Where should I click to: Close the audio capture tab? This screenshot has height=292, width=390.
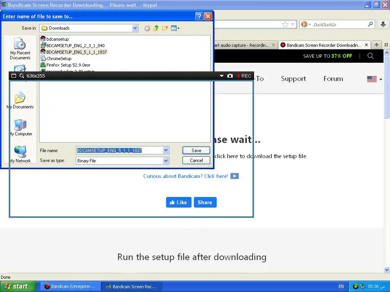pyautogui.click(x=273, y=45)
